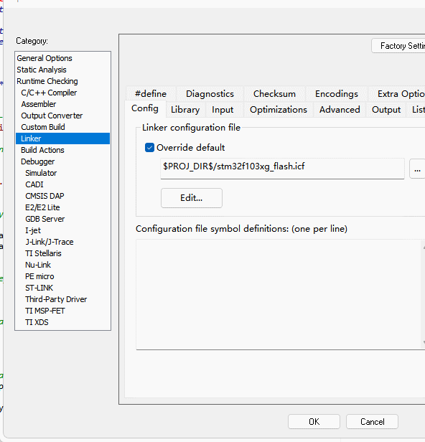Switch to the Output tab
The width and height of the screenshot is (425, 442).
386,110
